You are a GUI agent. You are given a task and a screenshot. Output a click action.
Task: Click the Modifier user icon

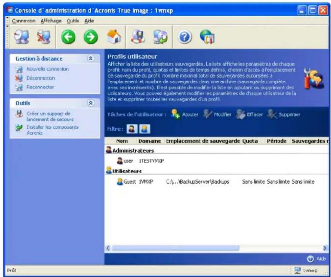pyautogui.click(x=207, y=114)
